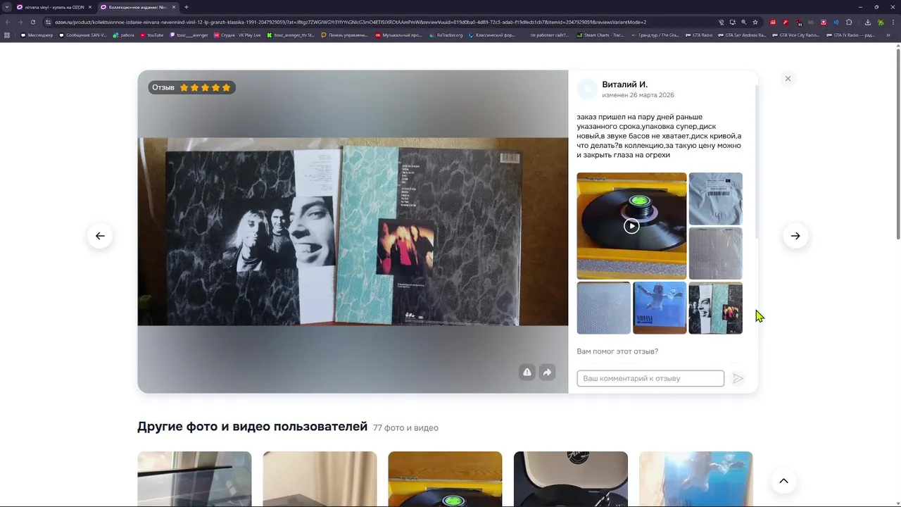Go back in browser history
Image resolution: width=901 pixels, height=507 pixels.
(x=8, y=22)
